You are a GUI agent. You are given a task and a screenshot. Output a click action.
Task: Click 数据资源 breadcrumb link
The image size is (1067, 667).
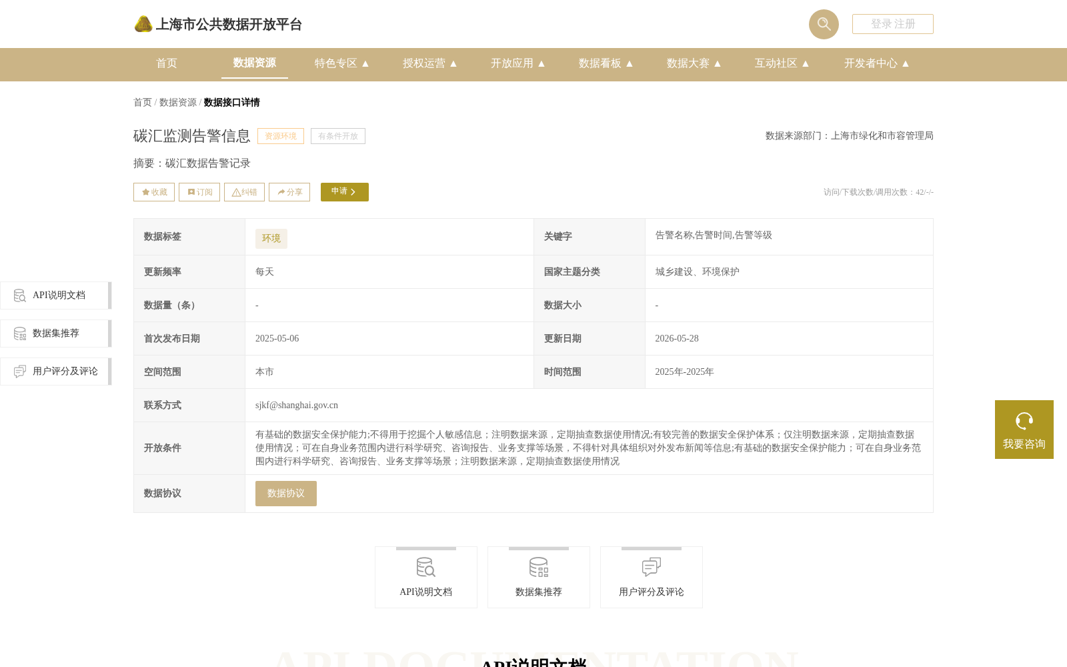(178, 103)
